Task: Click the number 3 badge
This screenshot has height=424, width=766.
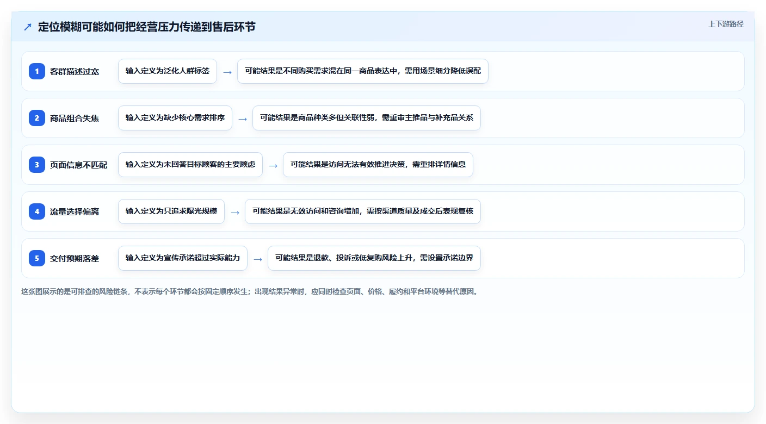Action: [37, 165]
